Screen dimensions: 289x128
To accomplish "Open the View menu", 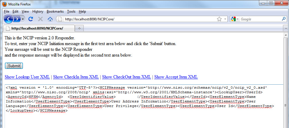I will pyautogui.click(x=25, y=11).
